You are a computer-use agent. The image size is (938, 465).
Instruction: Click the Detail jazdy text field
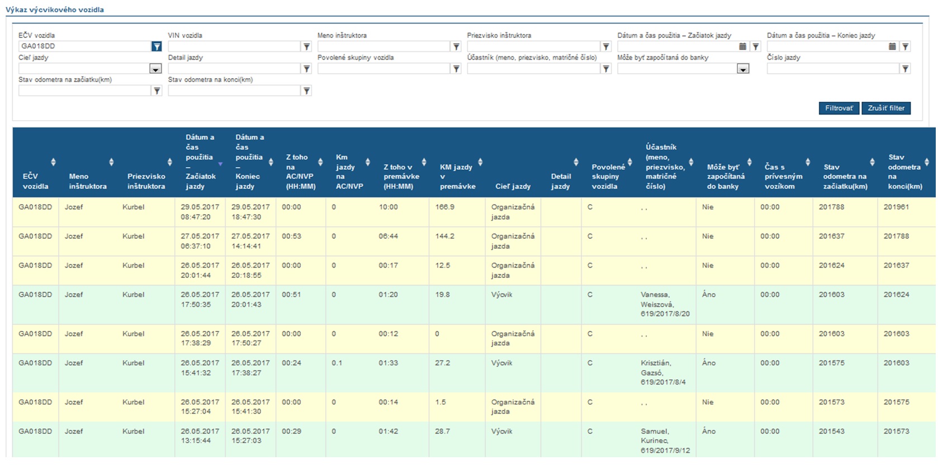pyautogui.click(x=234, y=69)
